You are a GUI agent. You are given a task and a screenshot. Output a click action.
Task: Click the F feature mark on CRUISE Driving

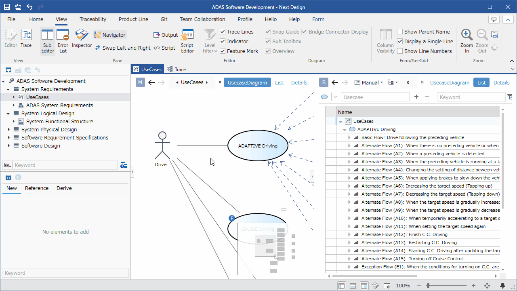pos(232,218)
